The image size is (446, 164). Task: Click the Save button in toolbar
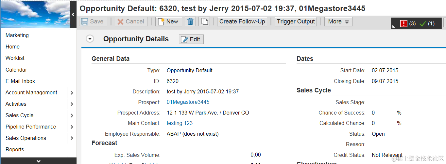[93, 21]
